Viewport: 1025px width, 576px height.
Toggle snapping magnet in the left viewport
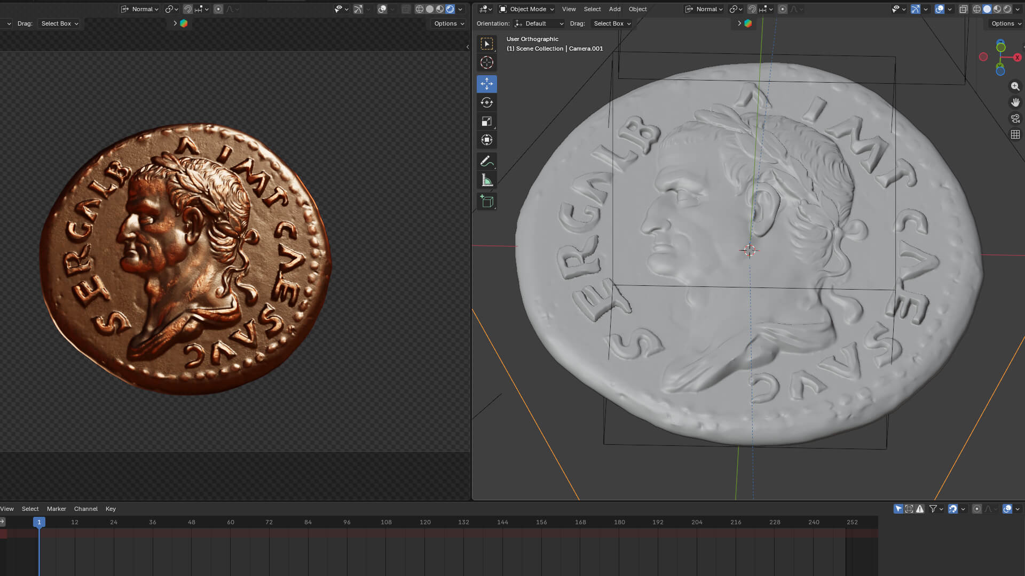(188, 9)
